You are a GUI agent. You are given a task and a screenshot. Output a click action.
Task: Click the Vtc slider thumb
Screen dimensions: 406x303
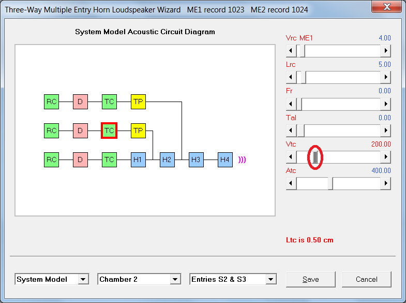click(315, 157)
